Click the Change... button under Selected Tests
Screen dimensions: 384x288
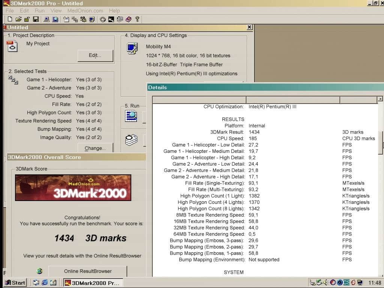(95, 148)
